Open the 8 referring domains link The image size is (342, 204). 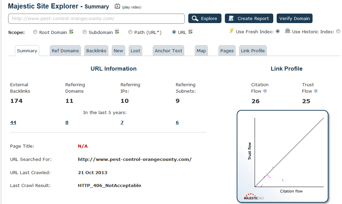click(x=67, y=123)
